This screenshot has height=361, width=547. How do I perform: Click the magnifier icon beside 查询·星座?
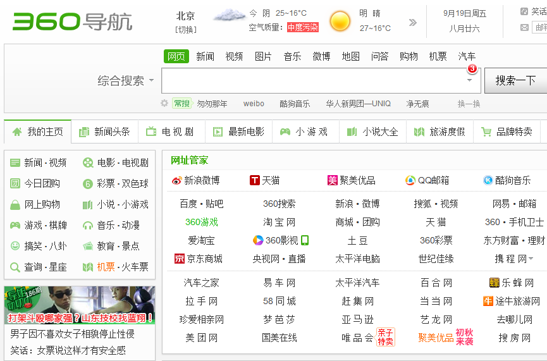point(15,267)
